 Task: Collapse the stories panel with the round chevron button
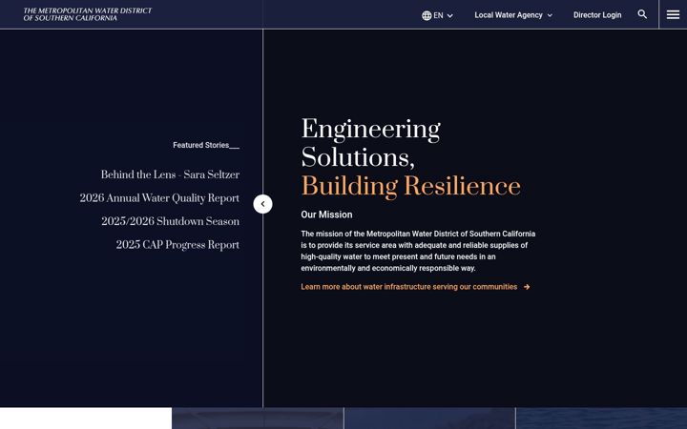click(x=263, y=204)
